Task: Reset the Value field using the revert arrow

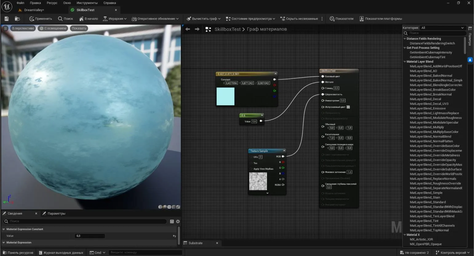Action: (x=174, y=236)
